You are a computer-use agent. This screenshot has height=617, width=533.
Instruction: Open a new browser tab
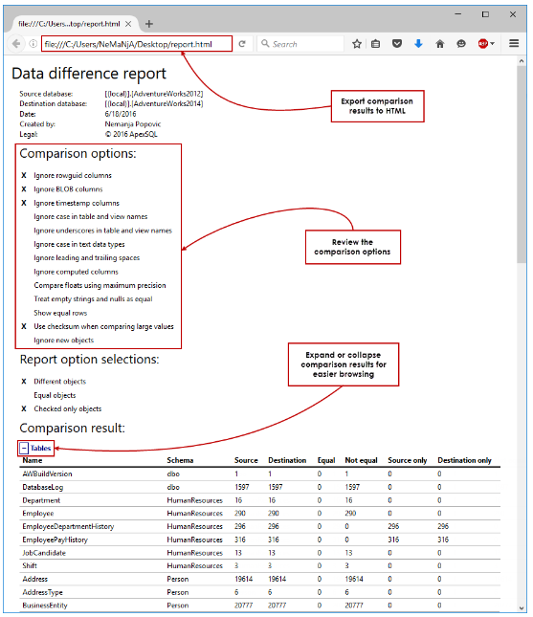[148, 24]
